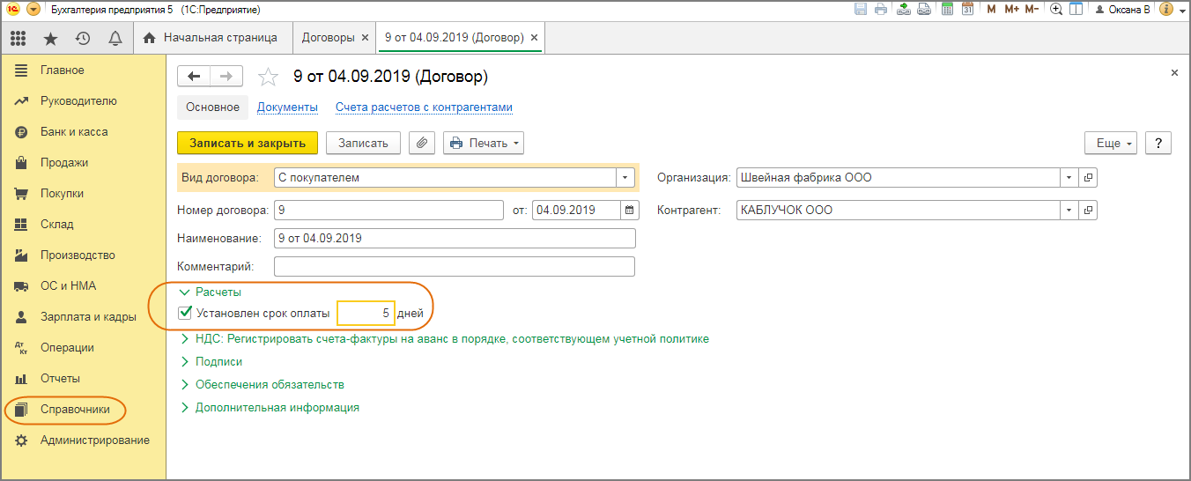Select the Основное form tab
This screenshot has height=481, width=1191.
[x=212, y=107]
